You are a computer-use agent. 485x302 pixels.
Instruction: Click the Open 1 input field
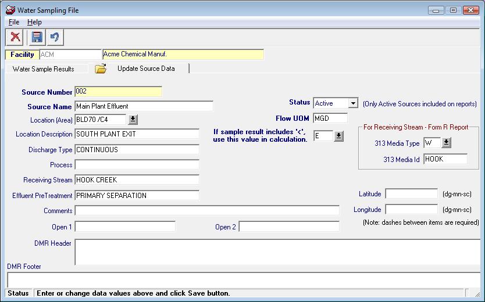(125, 227)
